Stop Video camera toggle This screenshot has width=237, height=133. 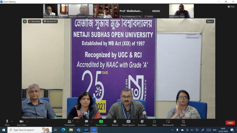[22, 123]
